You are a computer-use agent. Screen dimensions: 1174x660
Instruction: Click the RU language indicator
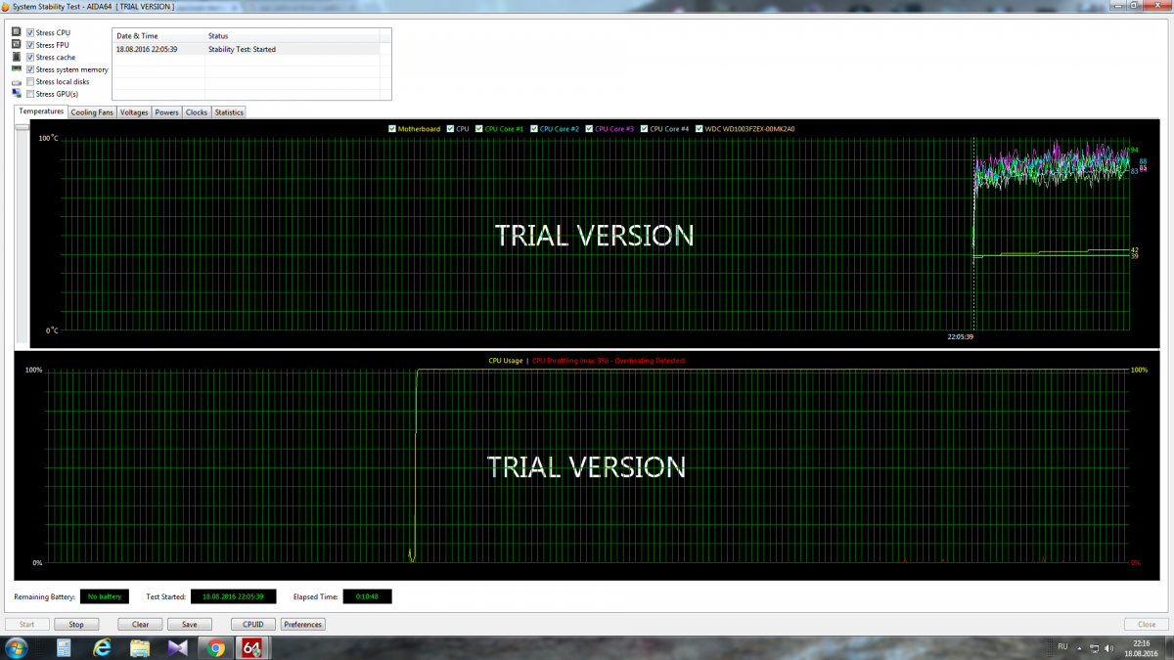[x=1062, y=647]
